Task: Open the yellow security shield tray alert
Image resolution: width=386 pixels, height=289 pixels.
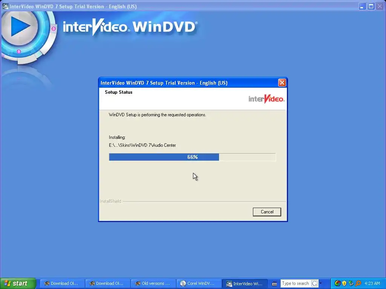Action: [344, 283]
